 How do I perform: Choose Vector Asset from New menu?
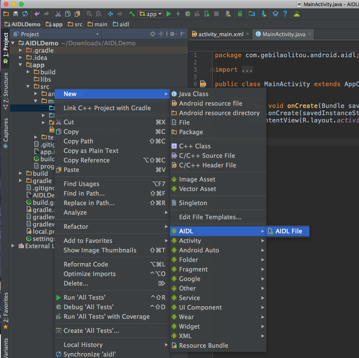[x=218, y=189]
